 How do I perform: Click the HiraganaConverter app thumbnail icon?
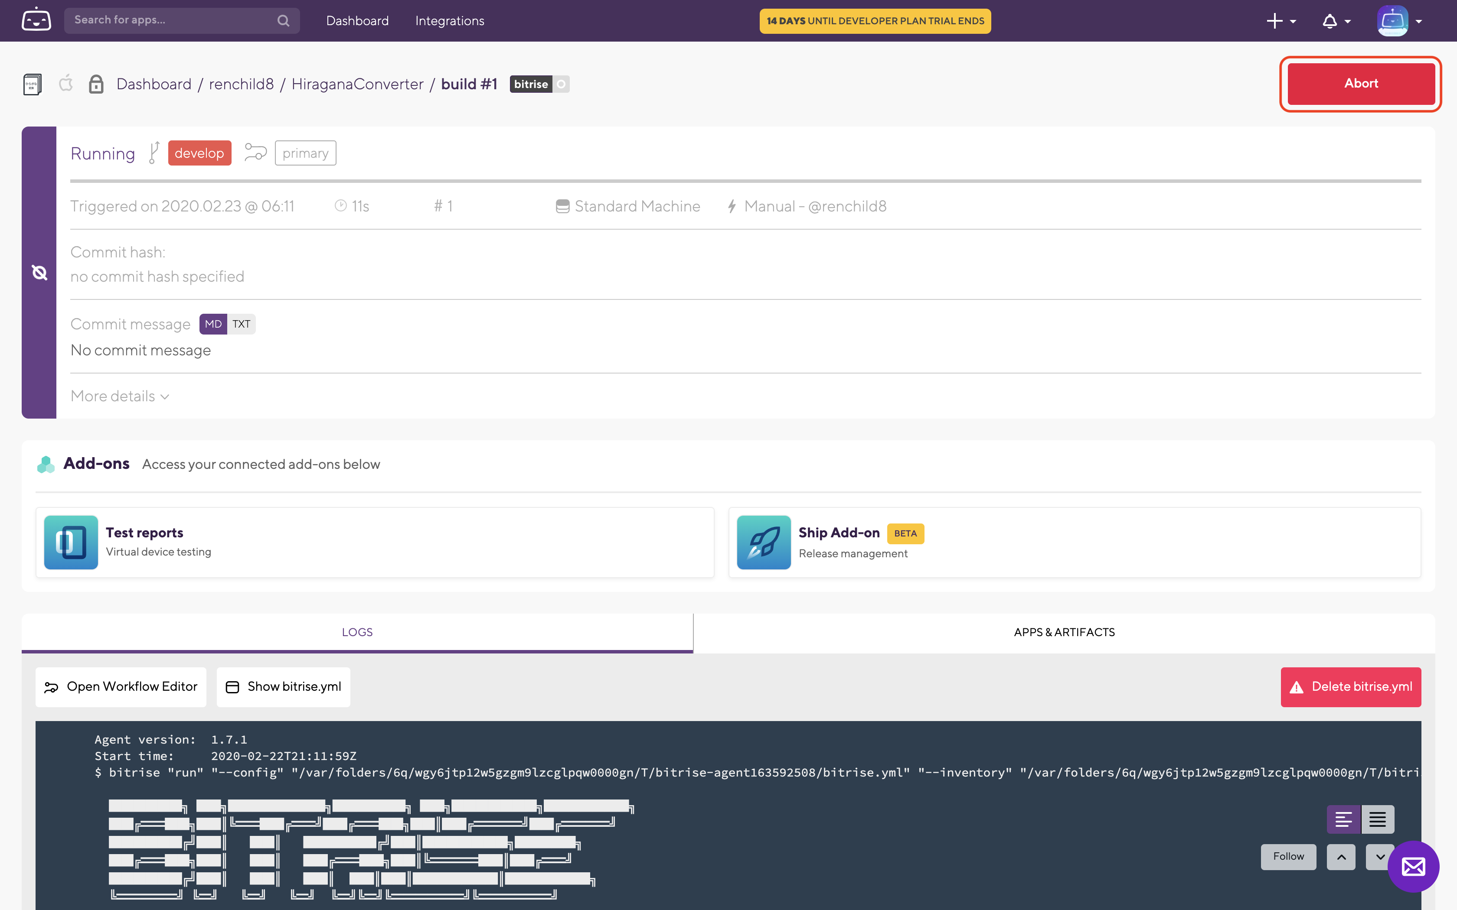tap(32, 84)
